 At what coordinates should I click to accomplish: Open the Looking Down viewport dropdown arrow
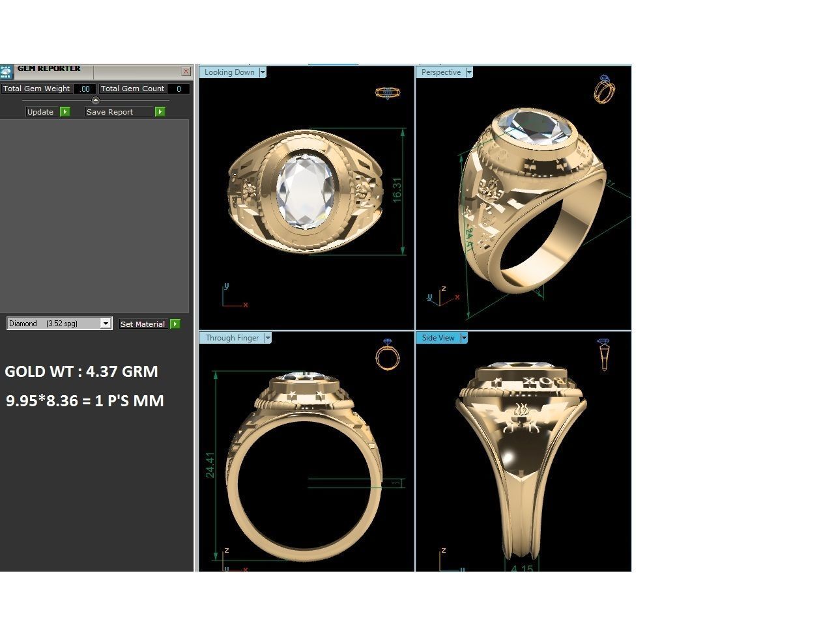263,72
